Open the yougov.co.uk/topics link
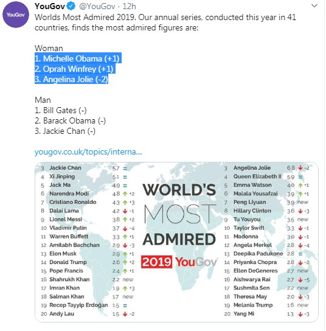Viewport: 326px width, 331px height. tap(88, 152)
